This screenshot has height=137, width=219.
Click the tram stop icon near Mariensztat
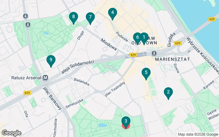tap(154, 53)
